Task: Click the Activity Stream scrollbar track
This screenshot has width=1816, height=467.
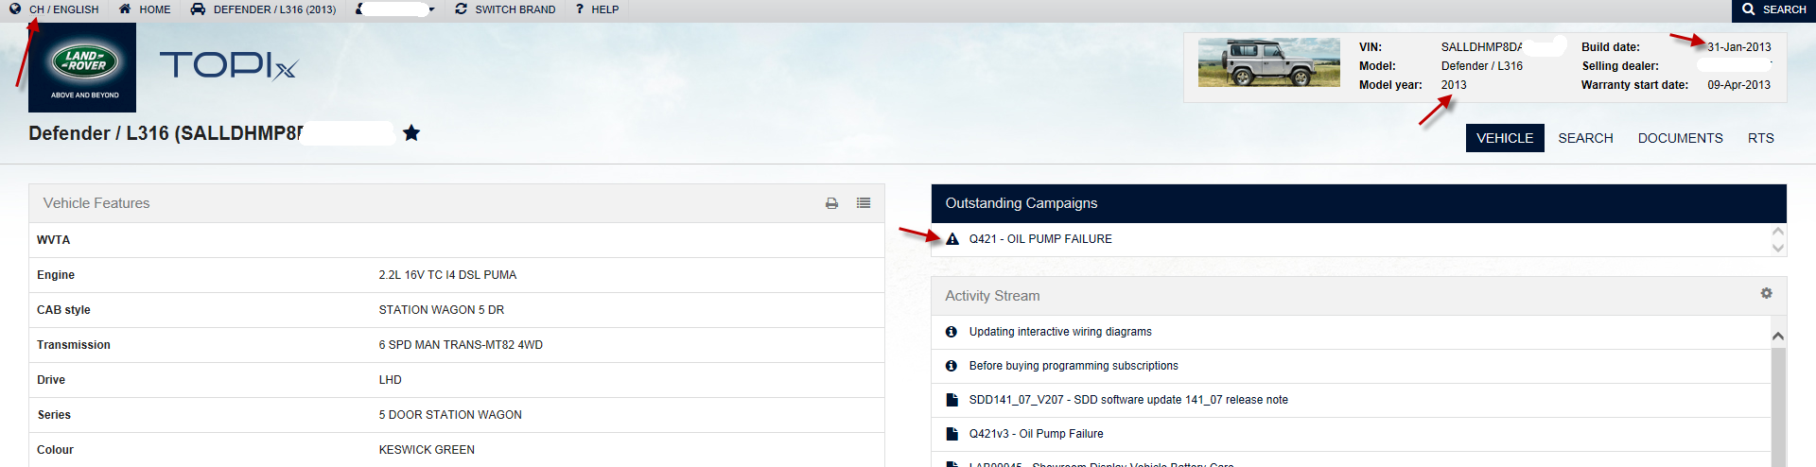Action: point(1778,406)
